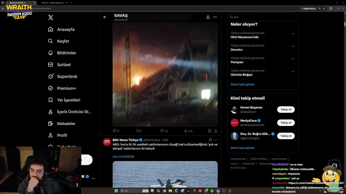Go to the Keşfet explore section
Image resolution: width=346 pixels, height=194 pixels.
click(x=58, y=41)
